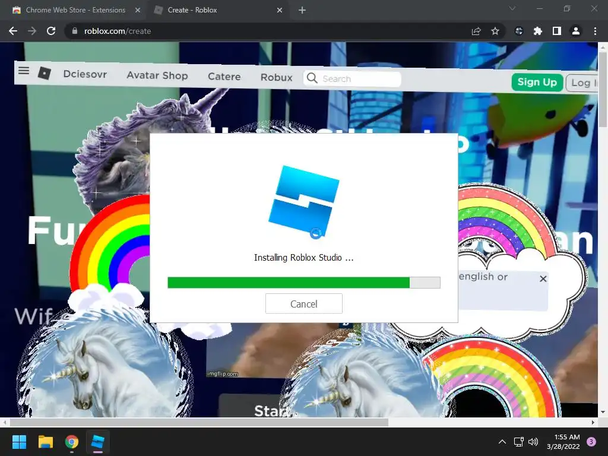Open network settings from the tray
Viewport: 608px width, 456px height.
coord(518,442)
